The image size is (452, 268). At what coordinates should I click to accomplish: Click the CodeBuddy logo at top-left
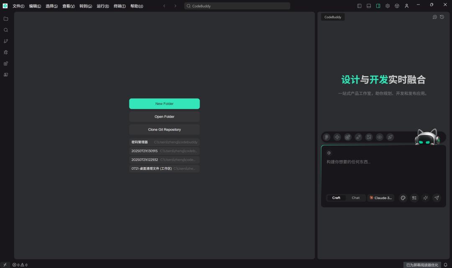point(5,6)
